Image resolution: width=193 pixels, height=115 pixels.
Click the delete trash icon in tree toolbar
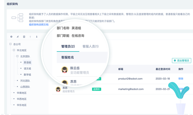24,37
